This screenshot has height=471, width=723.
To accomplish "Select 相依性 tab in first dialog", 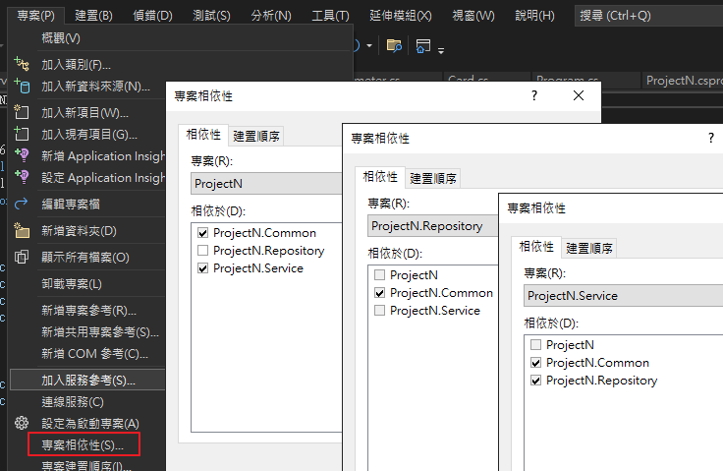I will 203,135.
